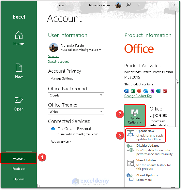
Task: Click the Outlook product icon
Action: click(x=145, y=91)
